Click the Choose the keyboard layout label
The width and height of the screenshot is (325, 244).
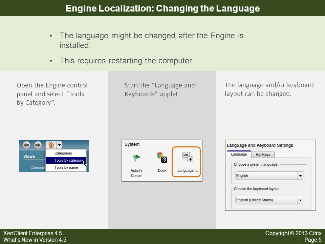point(257,189)
